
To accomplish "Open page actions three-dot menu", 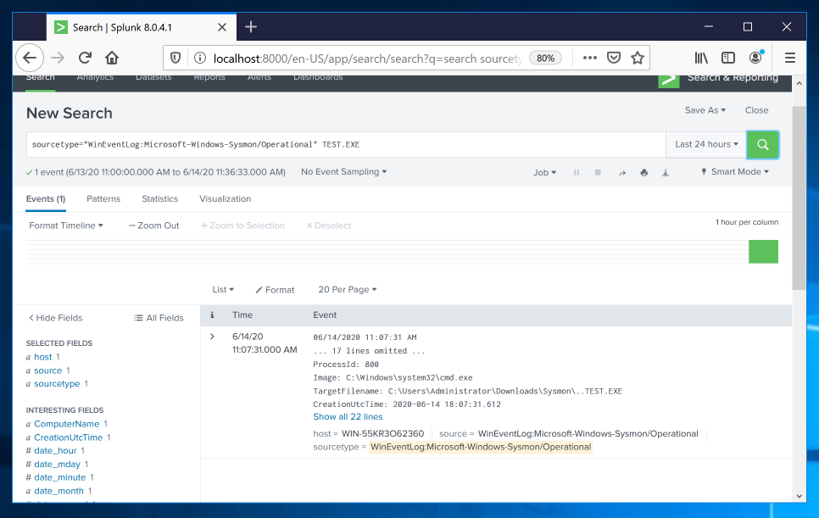I will click(x=590, y=58).
